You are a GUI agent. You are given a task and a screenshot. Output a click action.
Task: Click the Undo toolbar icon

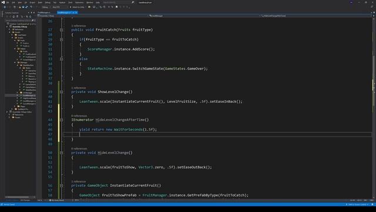point(31,7)
